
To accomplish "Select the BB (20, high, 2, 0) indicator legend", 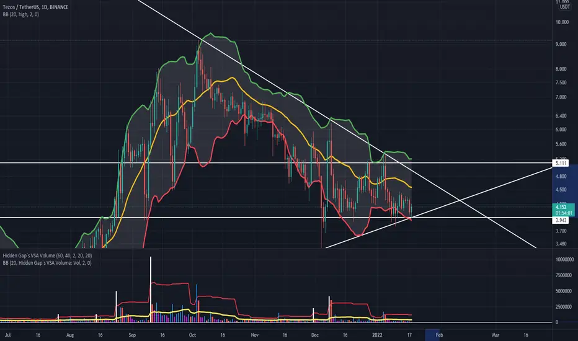I will click(20, 14).
